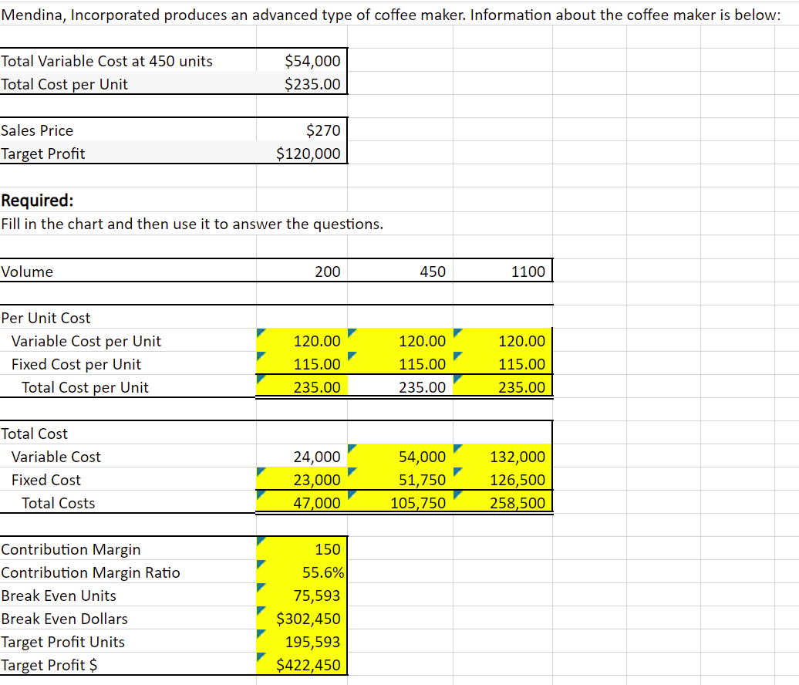Select the Volume 200 header cell
Screen dimensions: 799x685
tap(302, 272)
